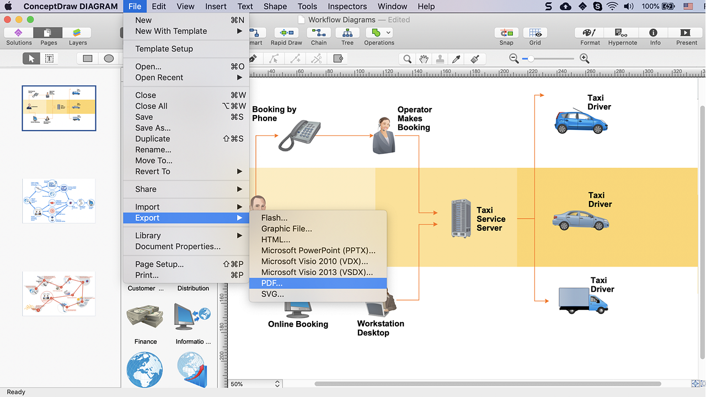706x397 pixels.
Task: Select the second page thumbnail
Action: click(x=59, y=200)
